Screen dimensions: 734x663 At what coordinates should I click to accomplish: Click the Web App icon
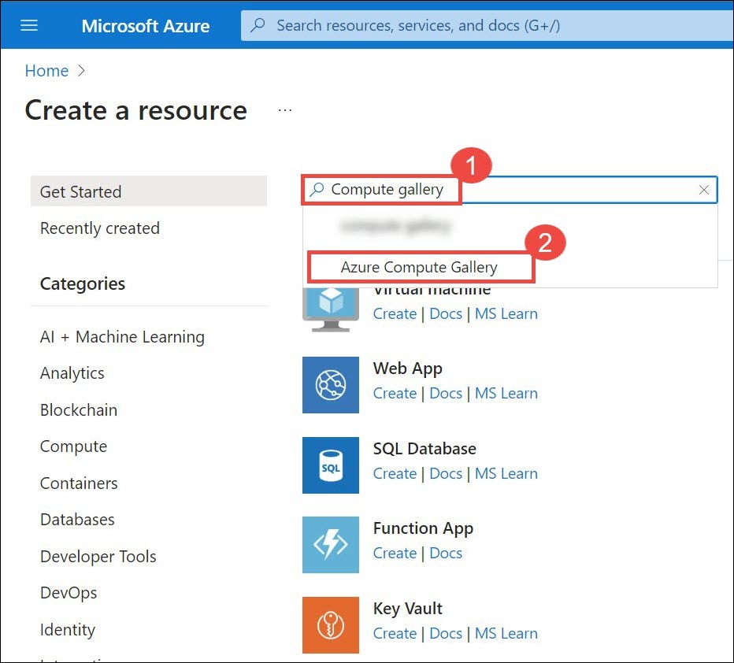(x=331, y=385)
